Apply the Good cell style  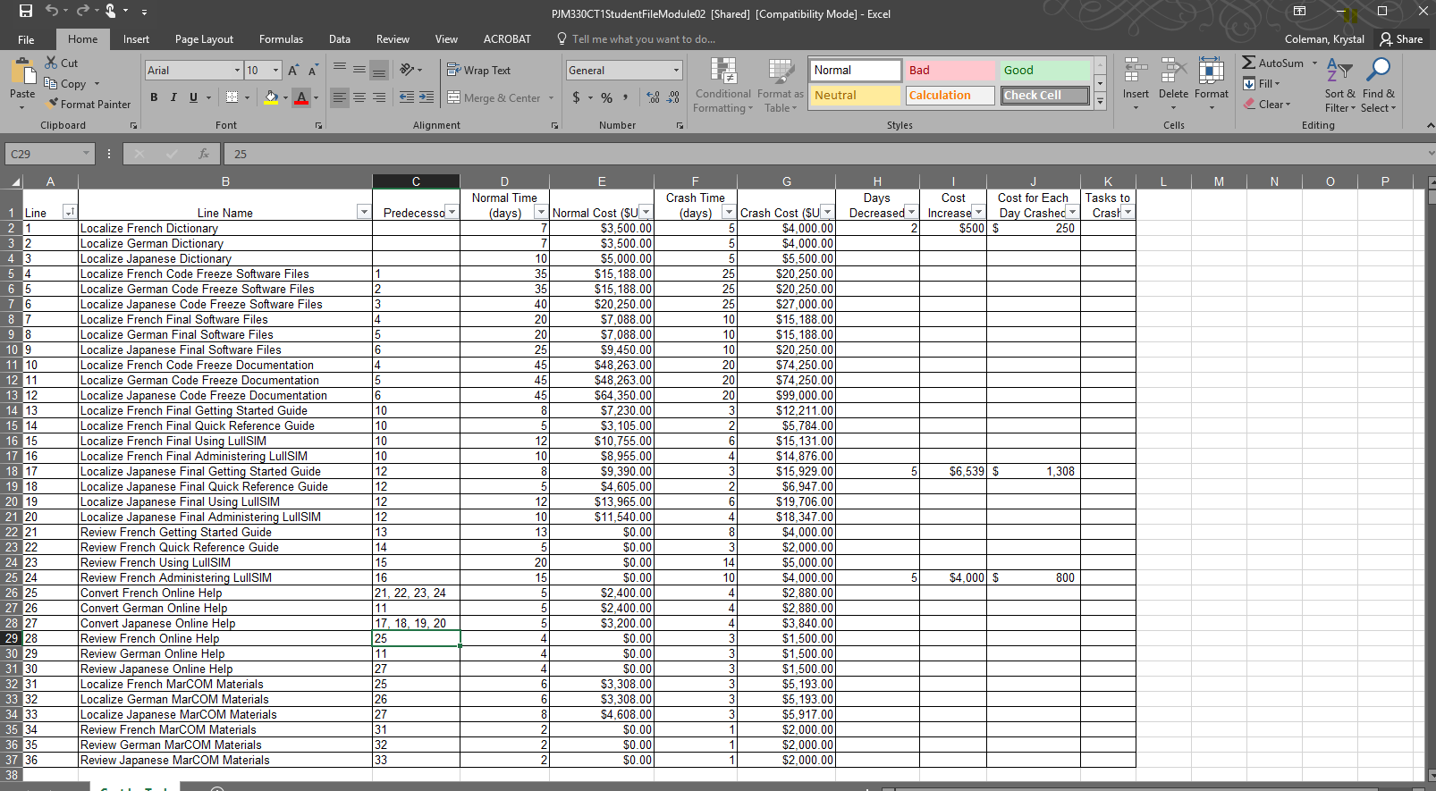pyautogui.click(x=1045, y=71)
